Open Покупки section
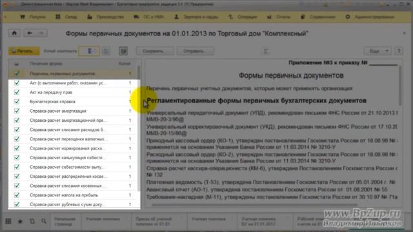 coord(33,17)
